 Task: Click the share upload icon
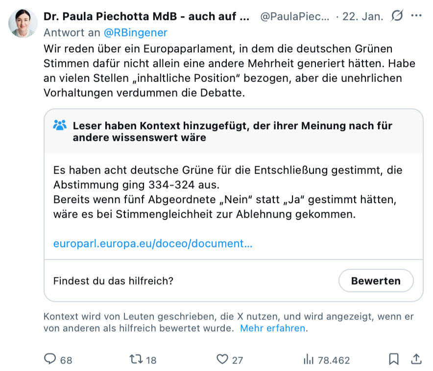point(416,360)
